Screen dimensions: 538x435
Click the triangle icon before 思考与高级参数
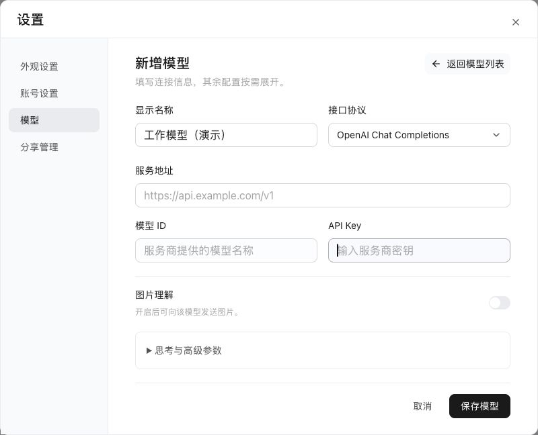pyautogui.click(x=149, y=350)
